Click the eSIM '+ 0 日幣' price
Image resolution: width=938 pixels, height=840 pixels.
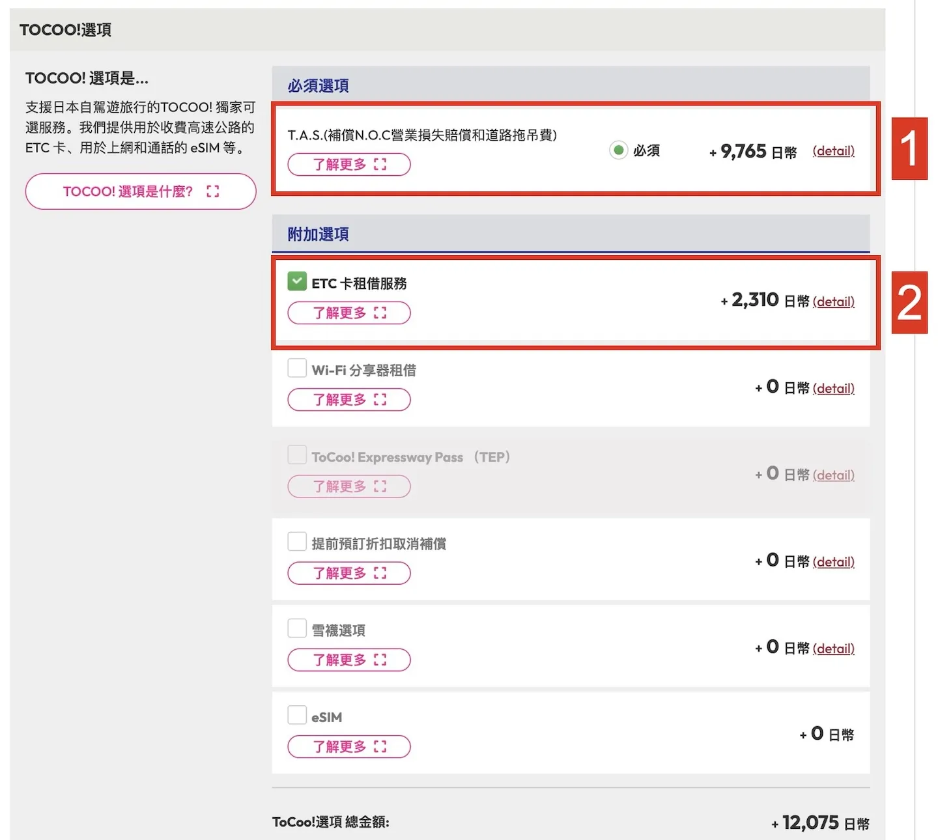(x=827, y=734)
